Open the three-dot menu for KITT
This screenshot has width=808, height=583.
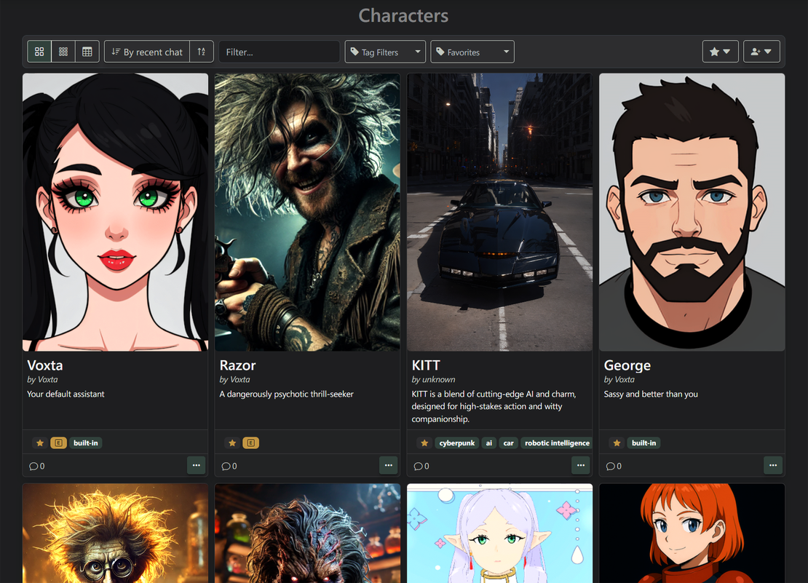pyautogui.click(x=580, y=465)
